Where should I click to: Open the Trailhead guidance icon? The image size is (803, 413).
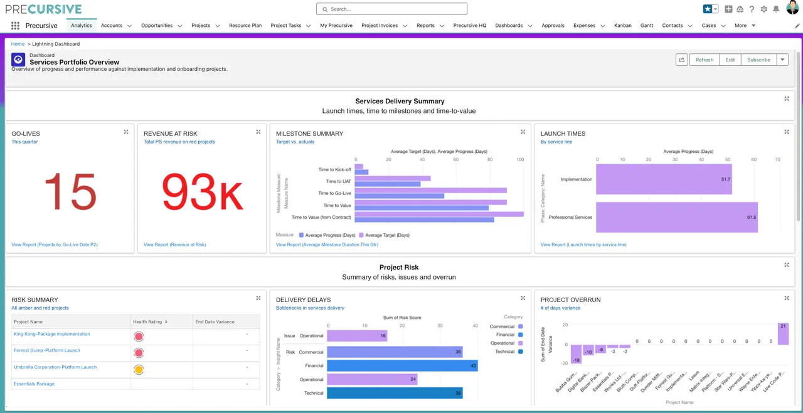click(x=740, y=9)
